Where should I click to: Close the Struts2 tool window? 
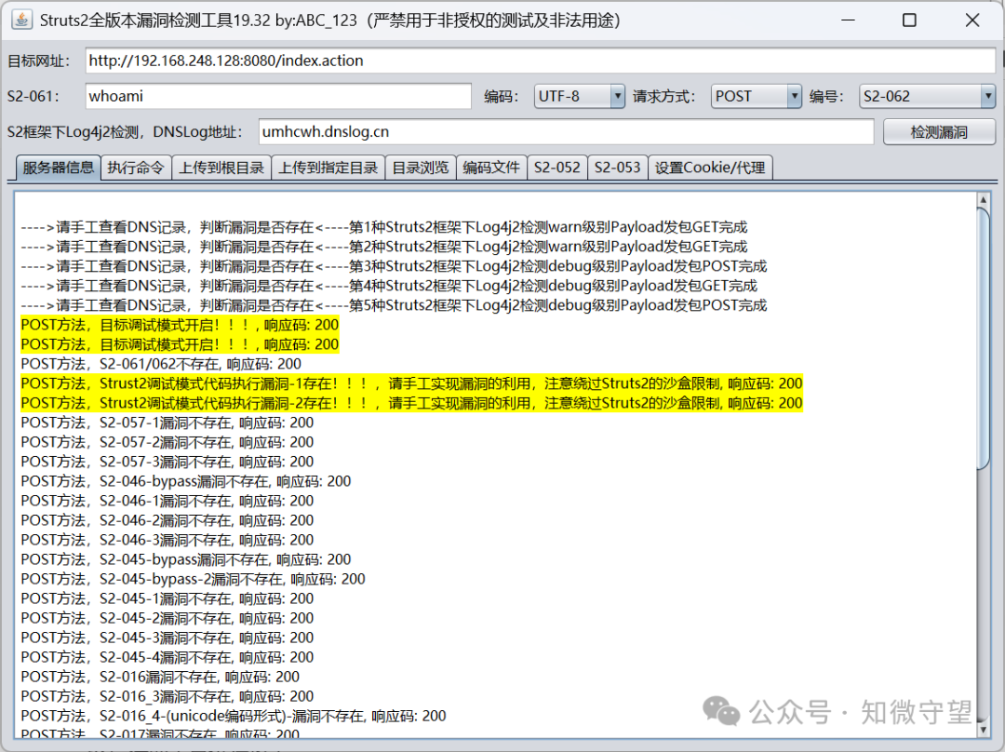click(x=972, y=20)
